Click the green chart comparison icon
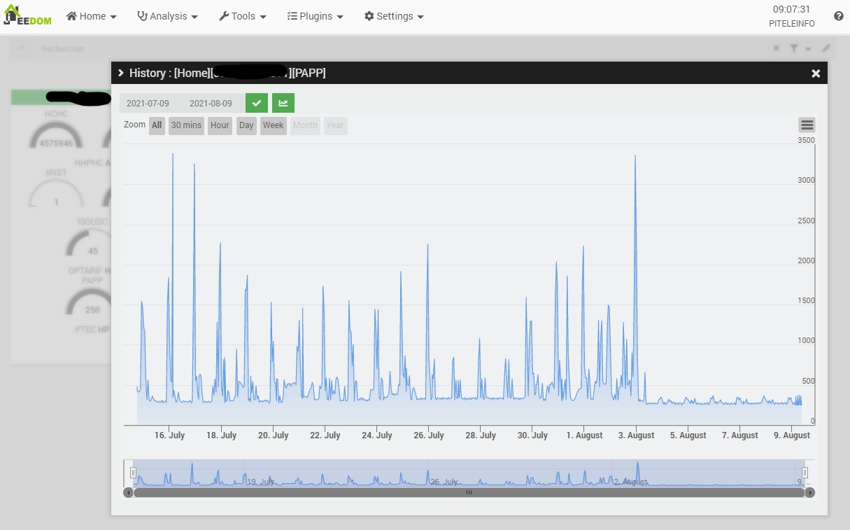This screenshot has height=530, width=850. click(x=283, y=103)
